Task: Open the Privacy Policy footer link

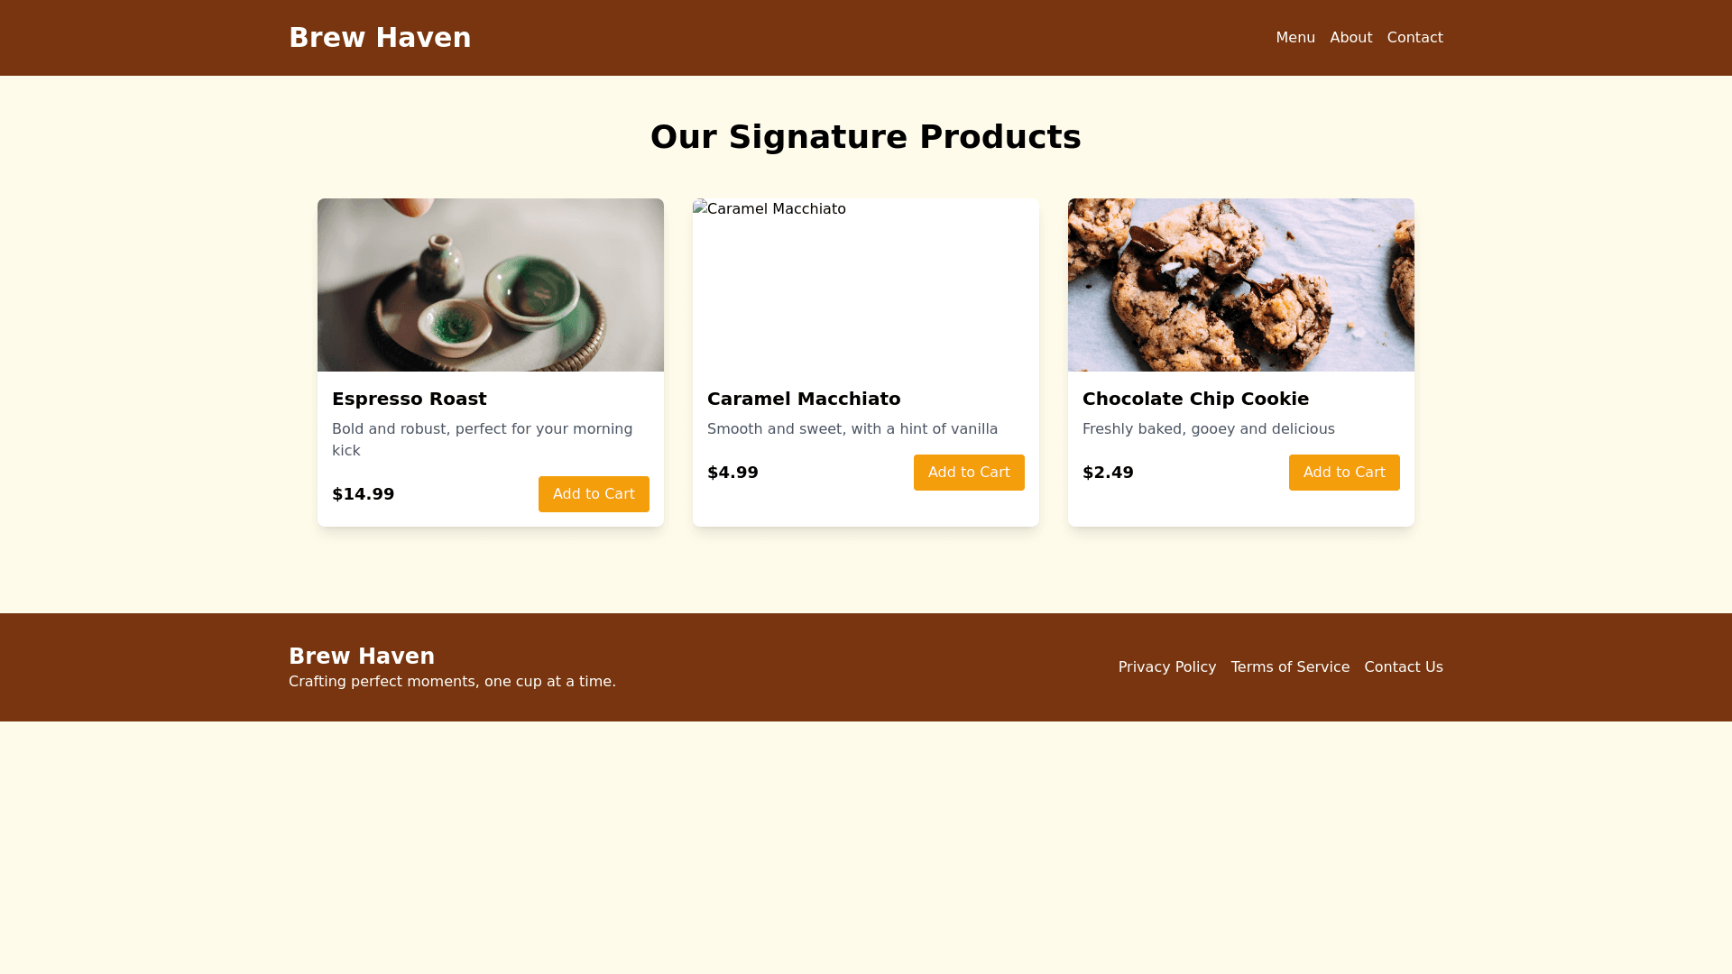Action: tap(1167, 667)
